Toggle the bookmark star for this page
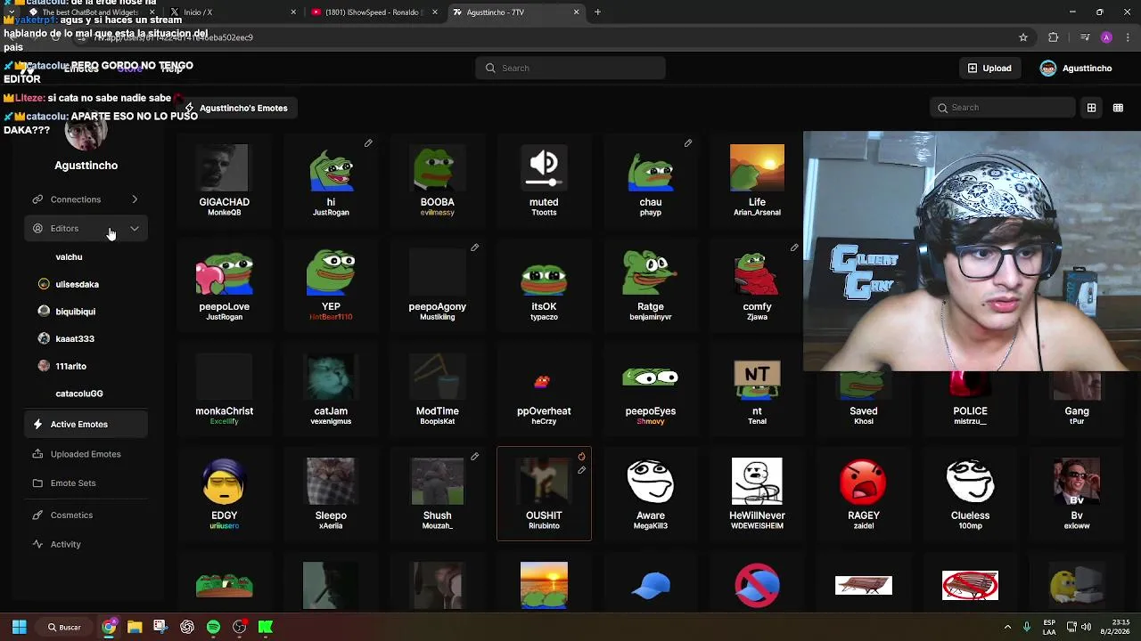 click(x=1023, y=37)
